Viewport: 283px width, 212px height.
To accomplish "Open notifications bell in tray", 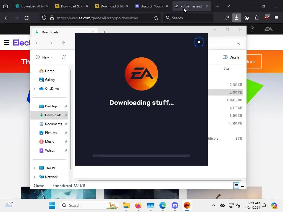I will [264, 205].
